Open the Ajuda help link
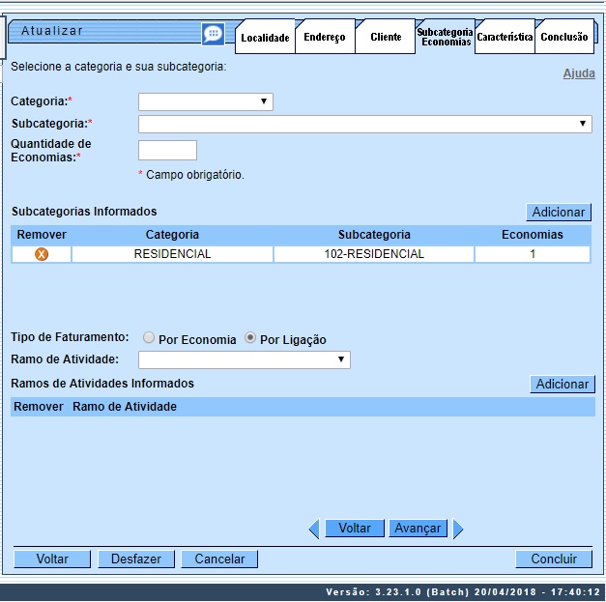This screenshot has width=606, height=602. (579, 73)
